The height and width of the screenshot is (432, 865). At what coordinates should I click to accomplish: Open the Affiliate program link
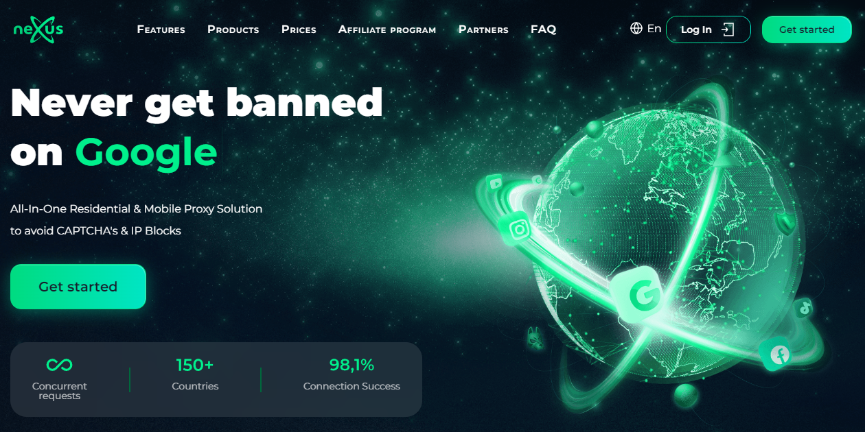coord(387,29)
